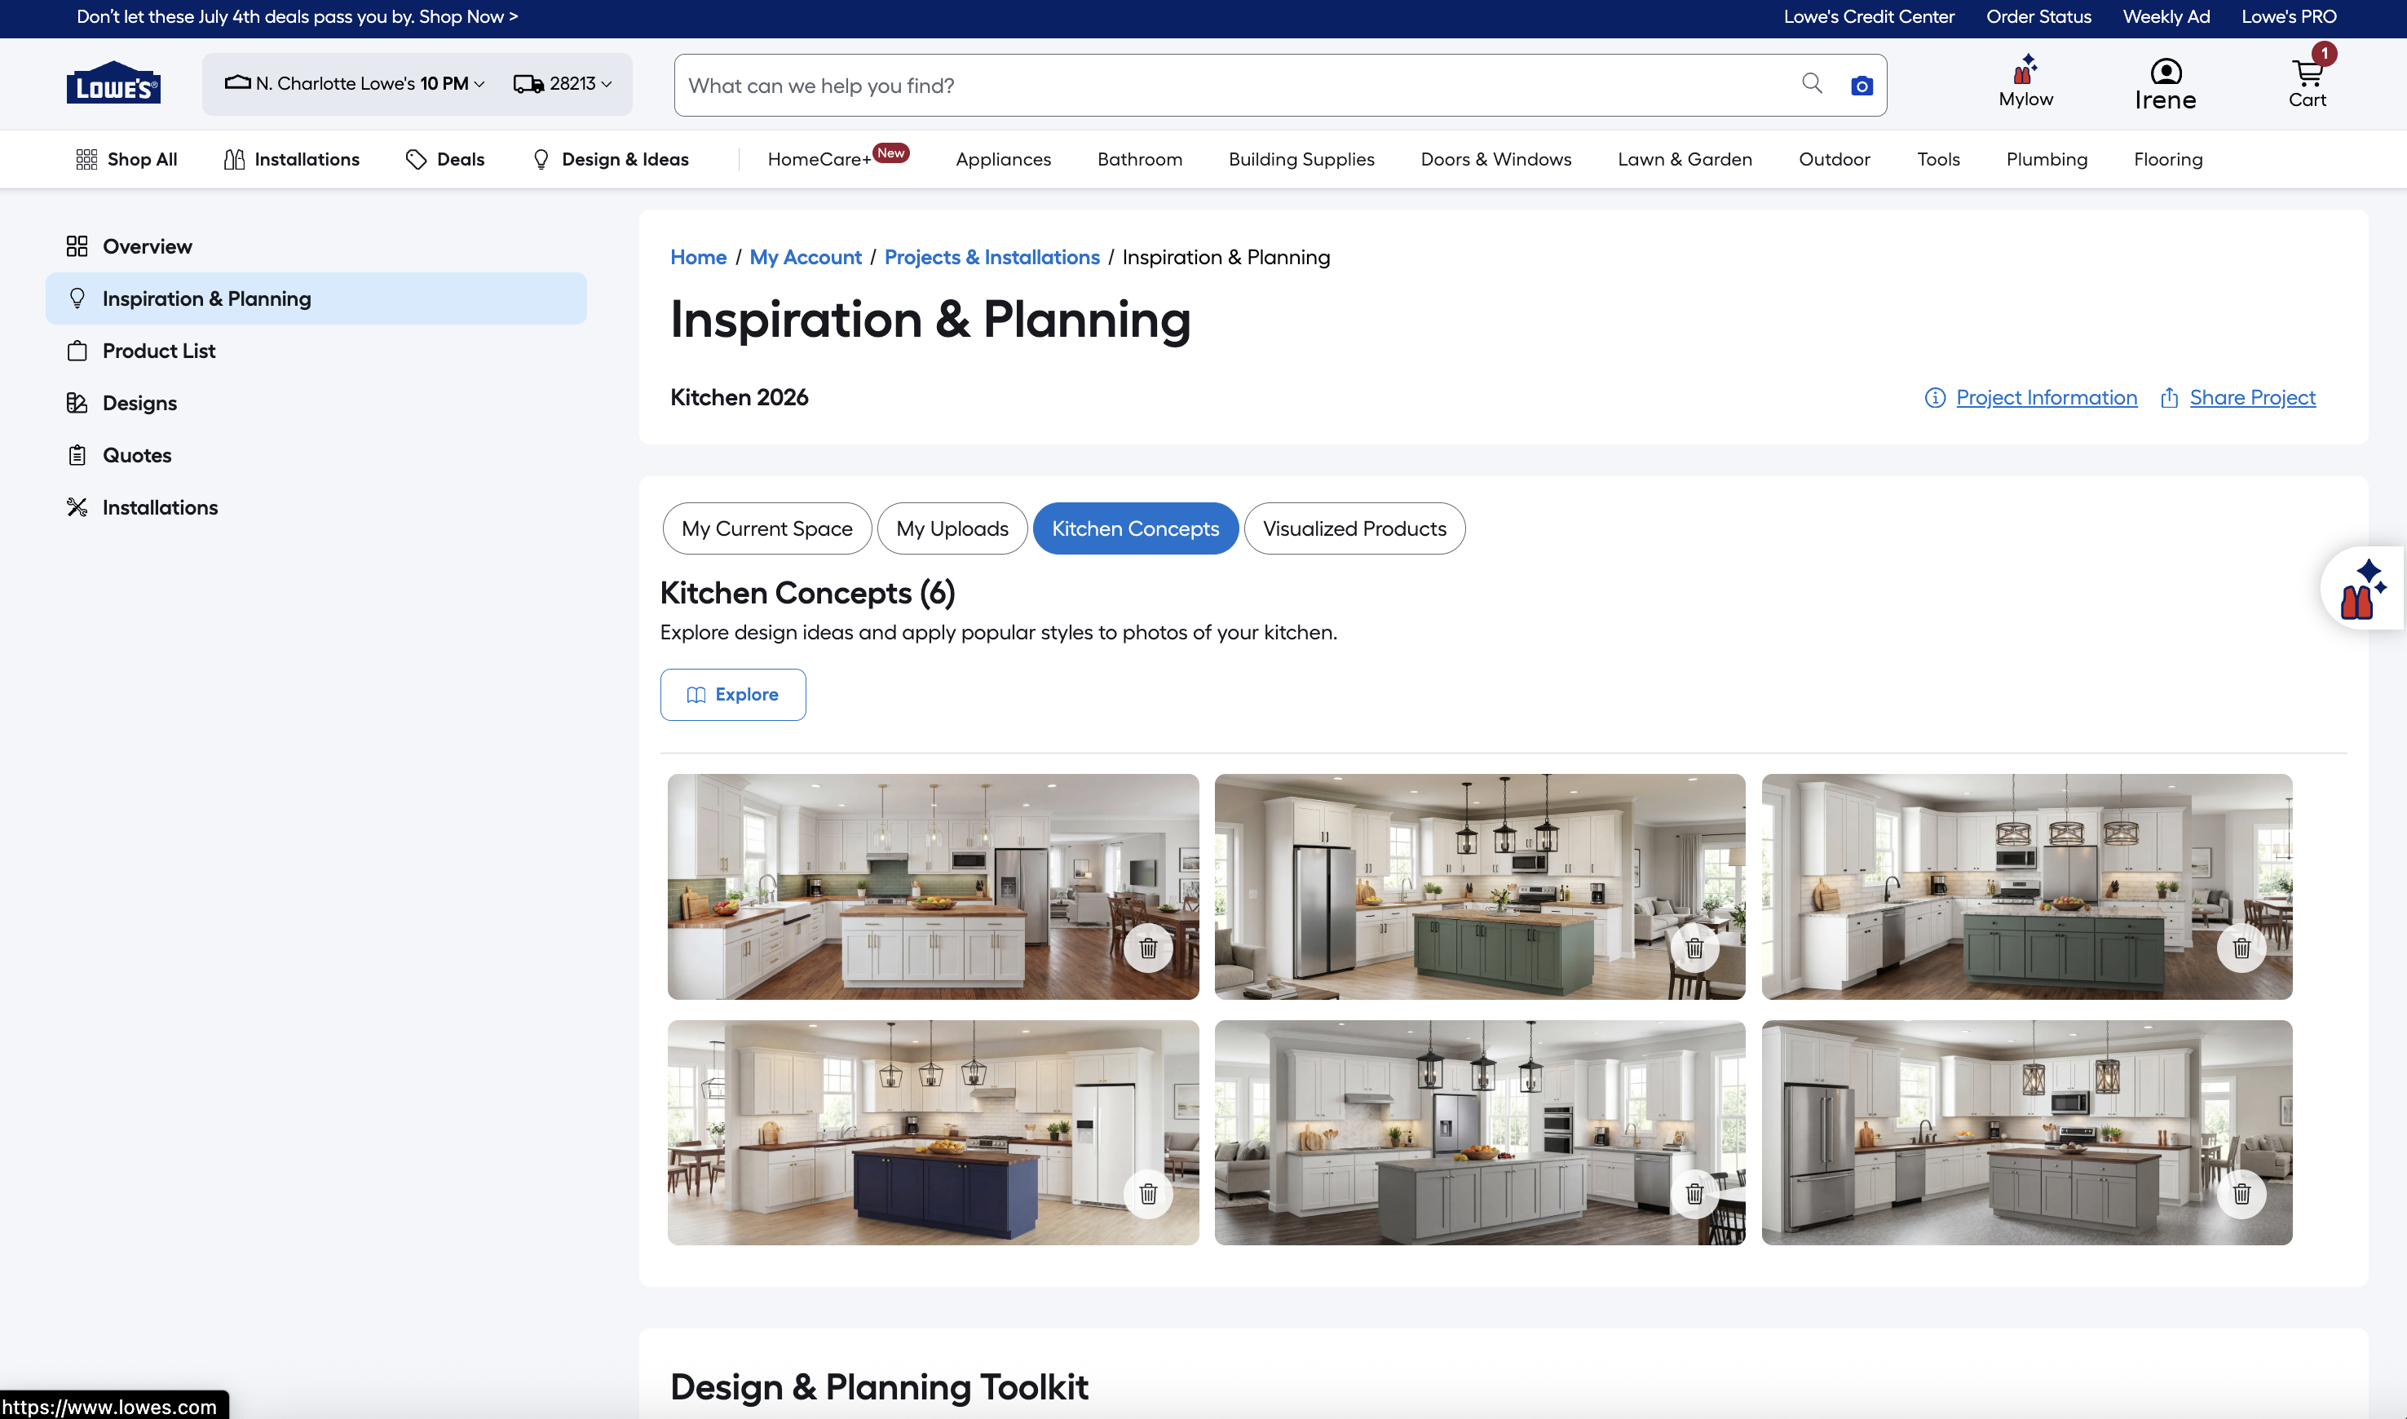Click the Project Information info icon

click(1935, 398)
